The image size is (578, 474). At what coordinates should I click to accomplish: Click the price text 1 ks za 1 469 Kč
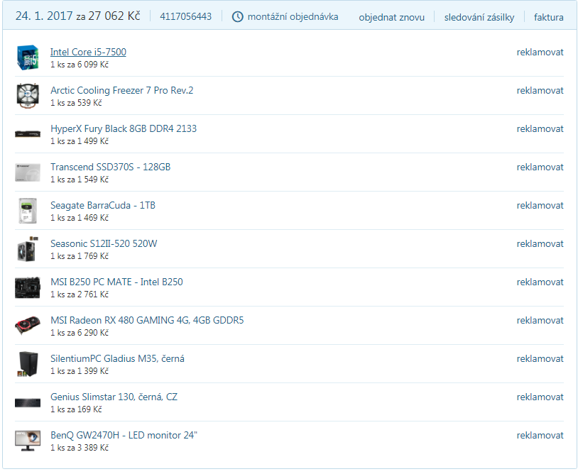(x=80, y=218)
